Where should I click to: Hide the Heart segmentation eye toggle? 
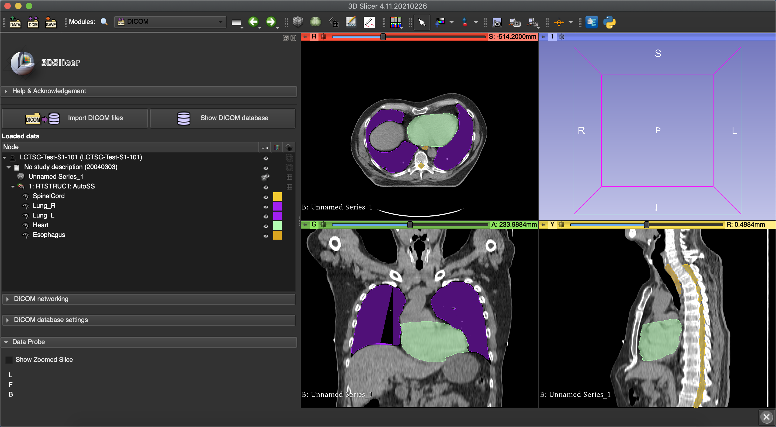coord(266,226)
